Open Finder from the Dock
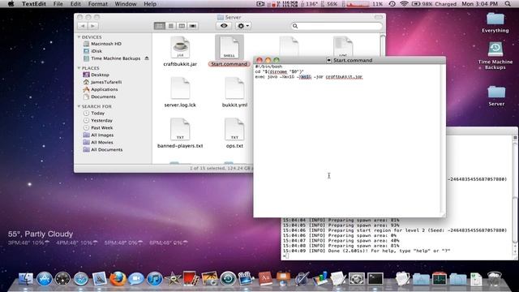This screenshot has height=292, width=519. [x=26, y=278]
